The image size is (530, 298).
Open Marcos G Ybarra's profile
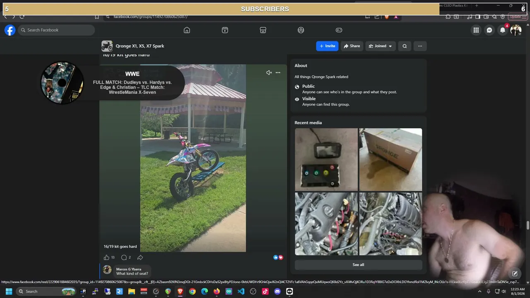point(129,269)
